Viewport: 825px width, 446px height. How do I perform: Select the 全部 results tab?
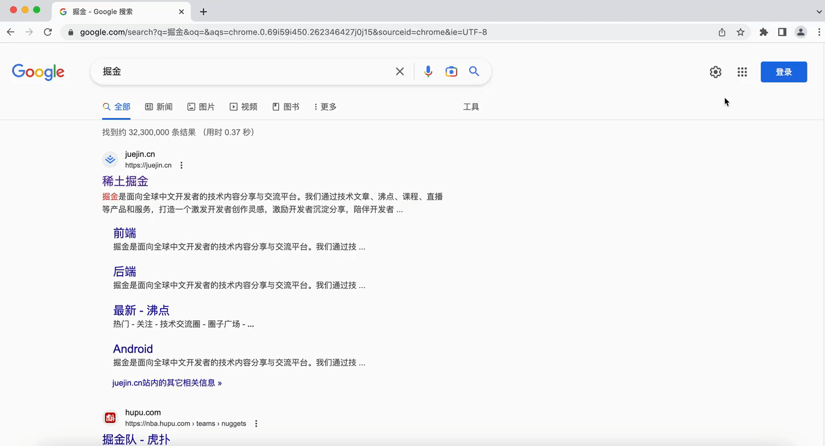pyautogui.click(x=116, y=107)
